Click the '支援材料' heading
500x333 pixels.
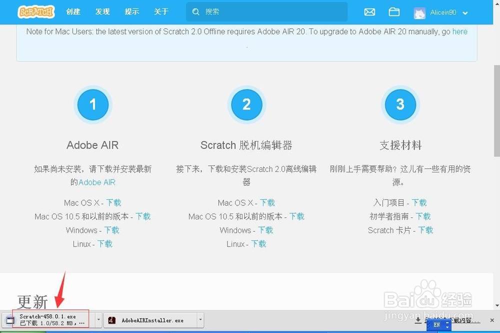pos(400,145)
